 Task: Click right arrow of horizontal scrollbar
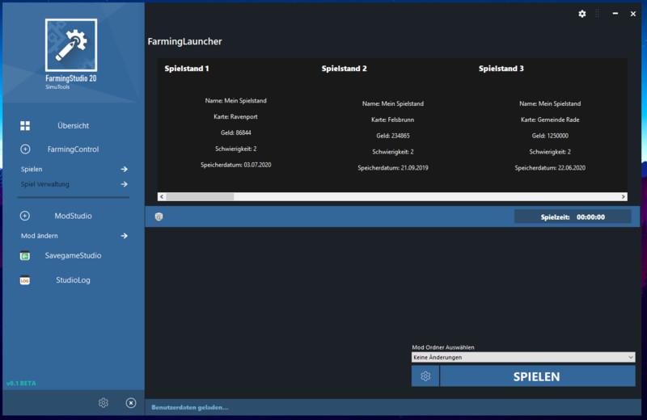(x=623, y=196)
